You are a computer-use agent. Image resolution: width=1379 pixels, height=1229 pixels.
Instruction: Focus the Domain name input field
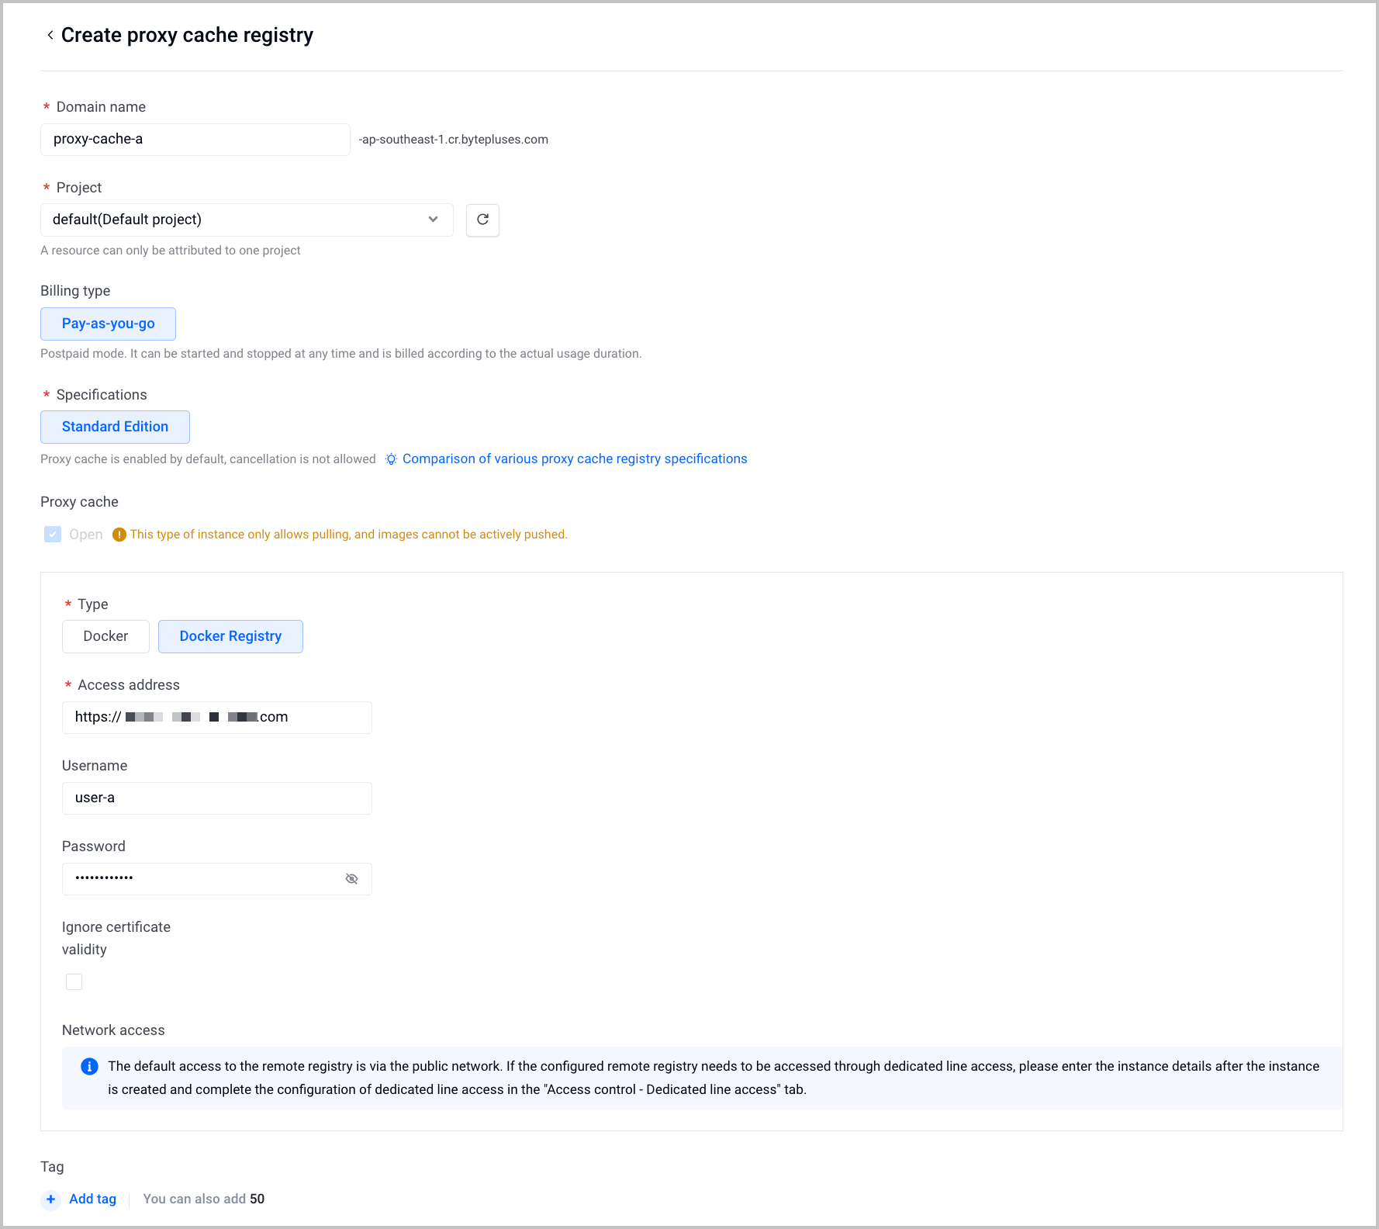point(195,140)
